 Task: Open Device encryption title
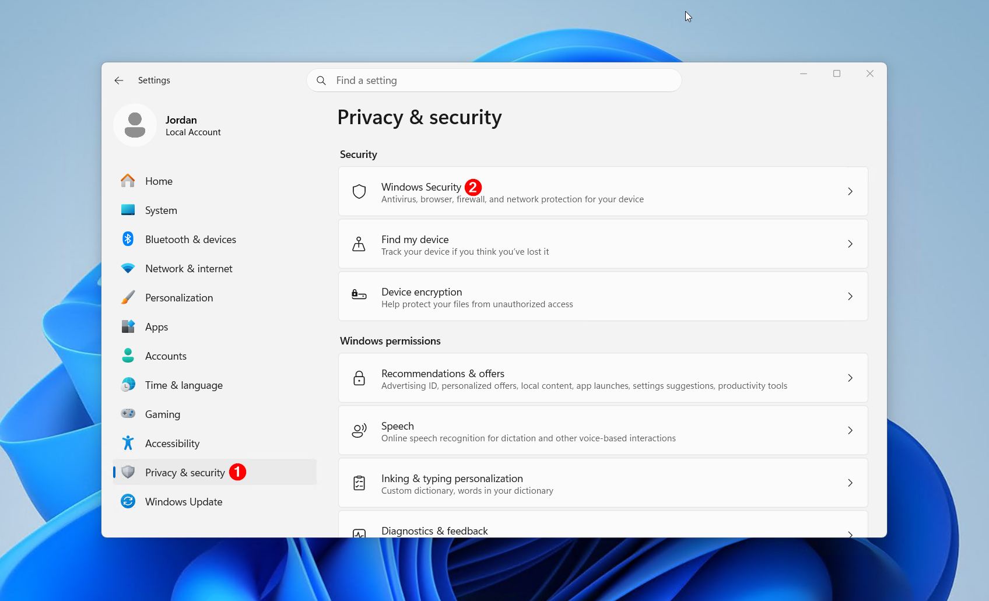pyautogui.click(x=422, y=292)
